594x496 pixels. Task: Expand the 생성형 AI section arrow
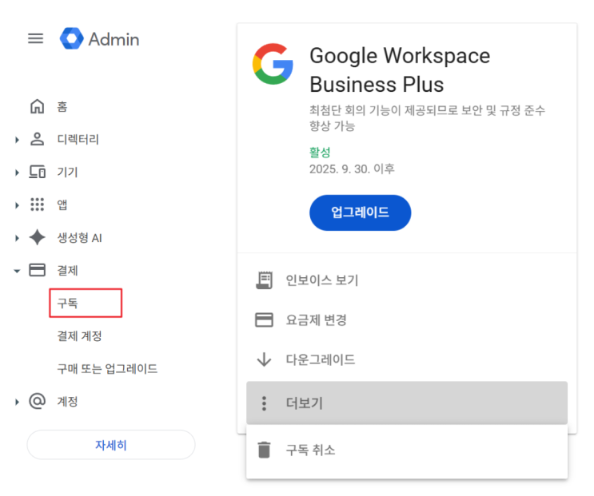click(x=17, y=238)
